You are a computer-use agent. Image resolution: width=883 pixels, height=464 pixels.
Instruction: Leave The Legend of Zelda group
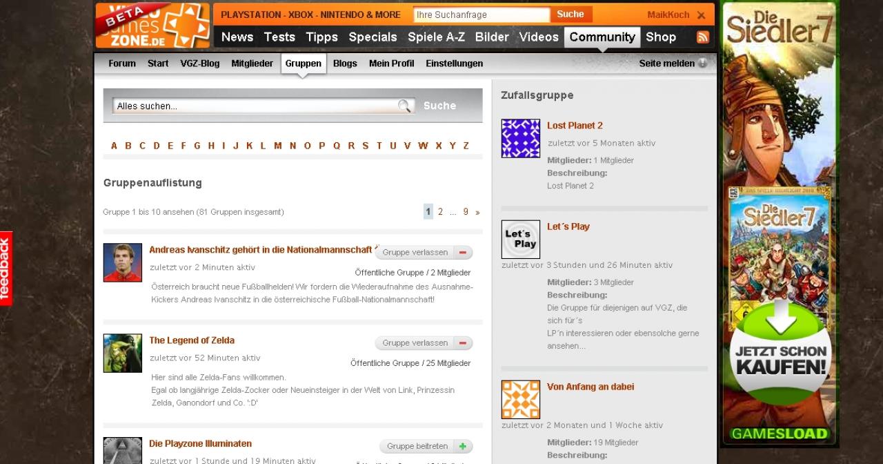[x=424, y=342]
